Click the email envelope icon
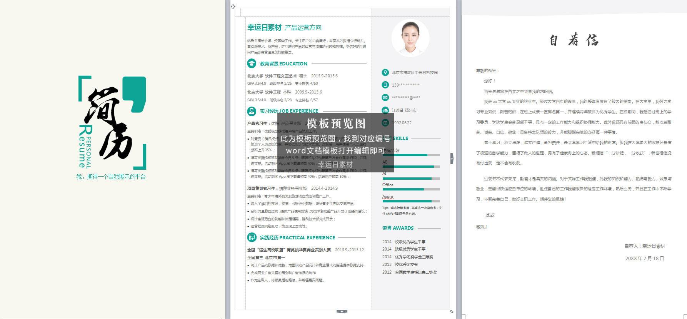This screenshot has width=687, height=319. tap(385, 97)
